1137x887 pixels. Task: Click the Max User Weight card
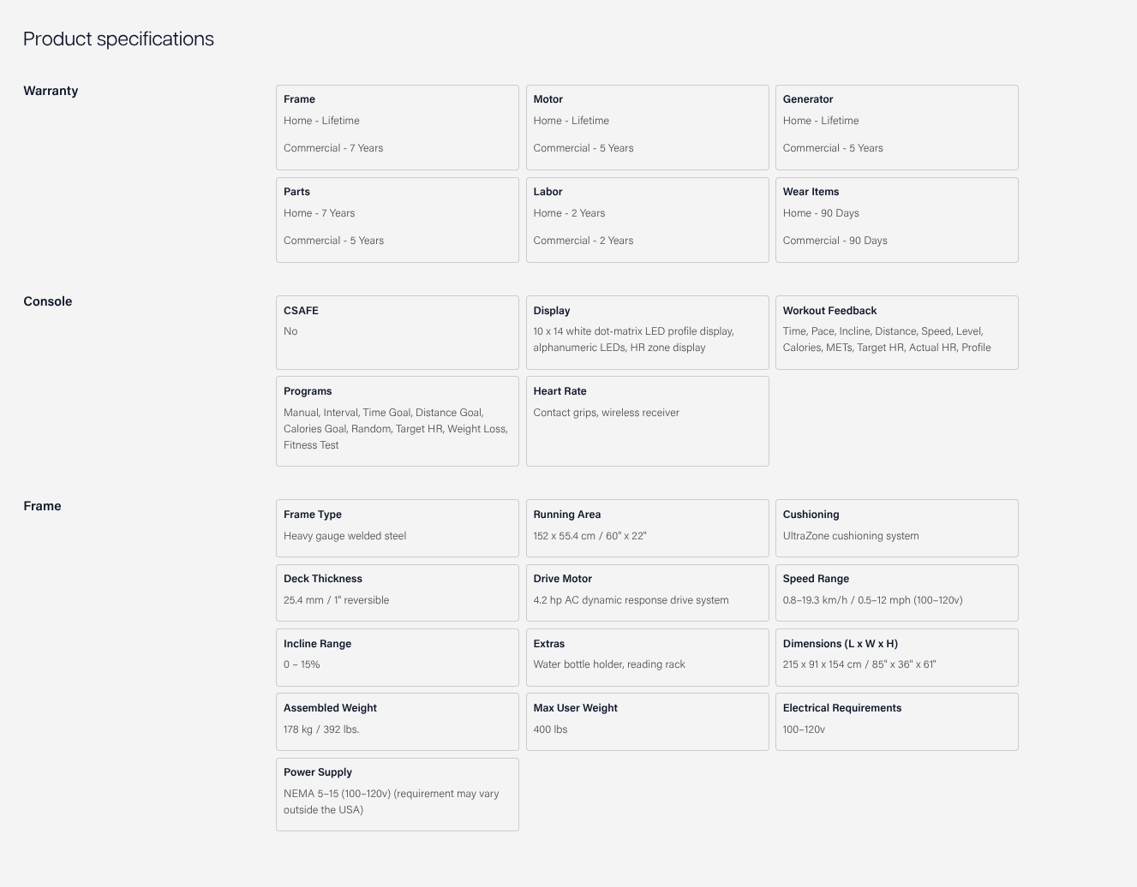tap(647, 721)
